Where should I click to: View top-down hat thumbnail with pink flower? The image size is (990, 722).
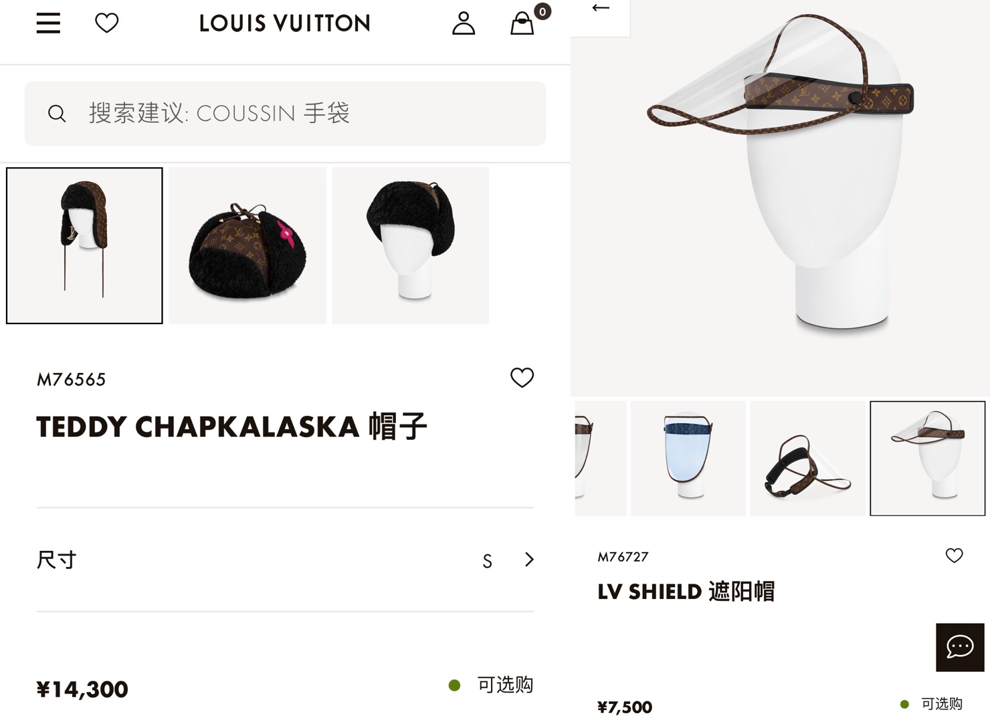248,245
